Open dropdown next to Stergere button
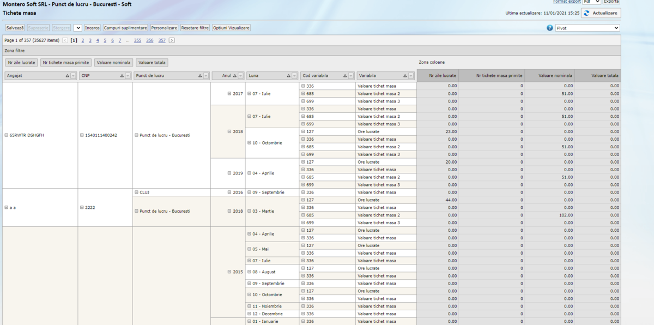The image size is (654, 325). (x=77, y=28)
